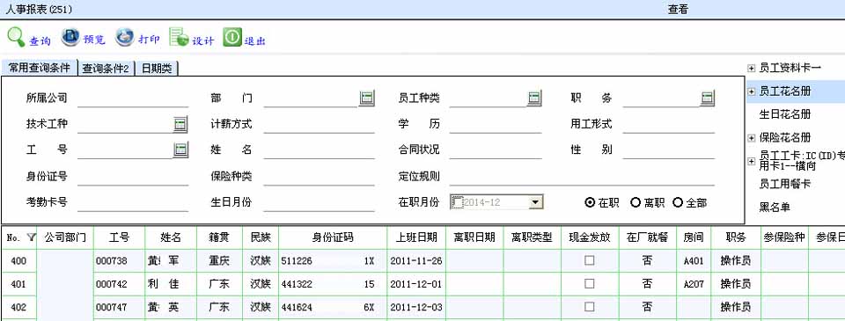Select 员工用餐卡 report in the list
Screen dimensions: 845x321
[x=784, y=184]
